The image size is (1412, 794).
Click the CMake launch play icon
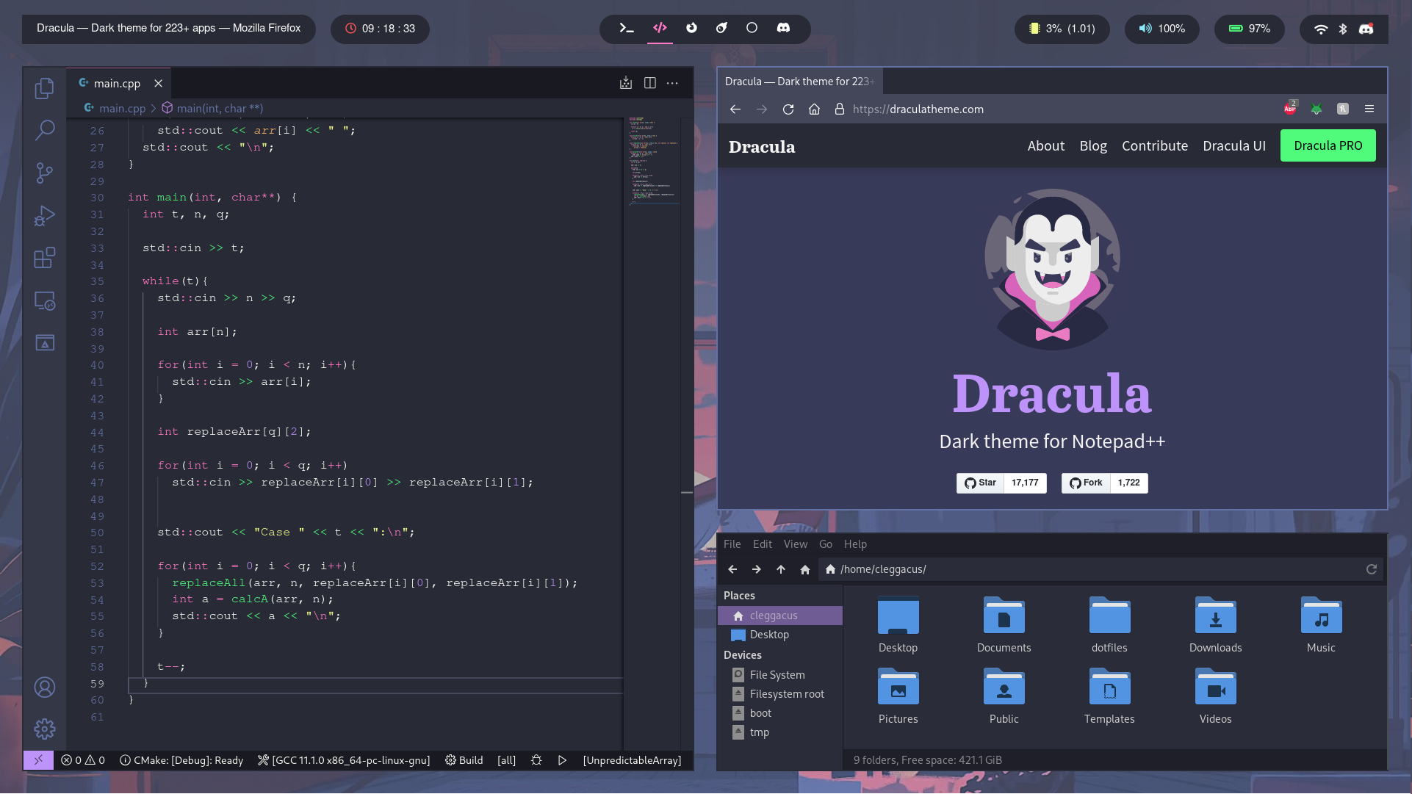tap(562, 760)
